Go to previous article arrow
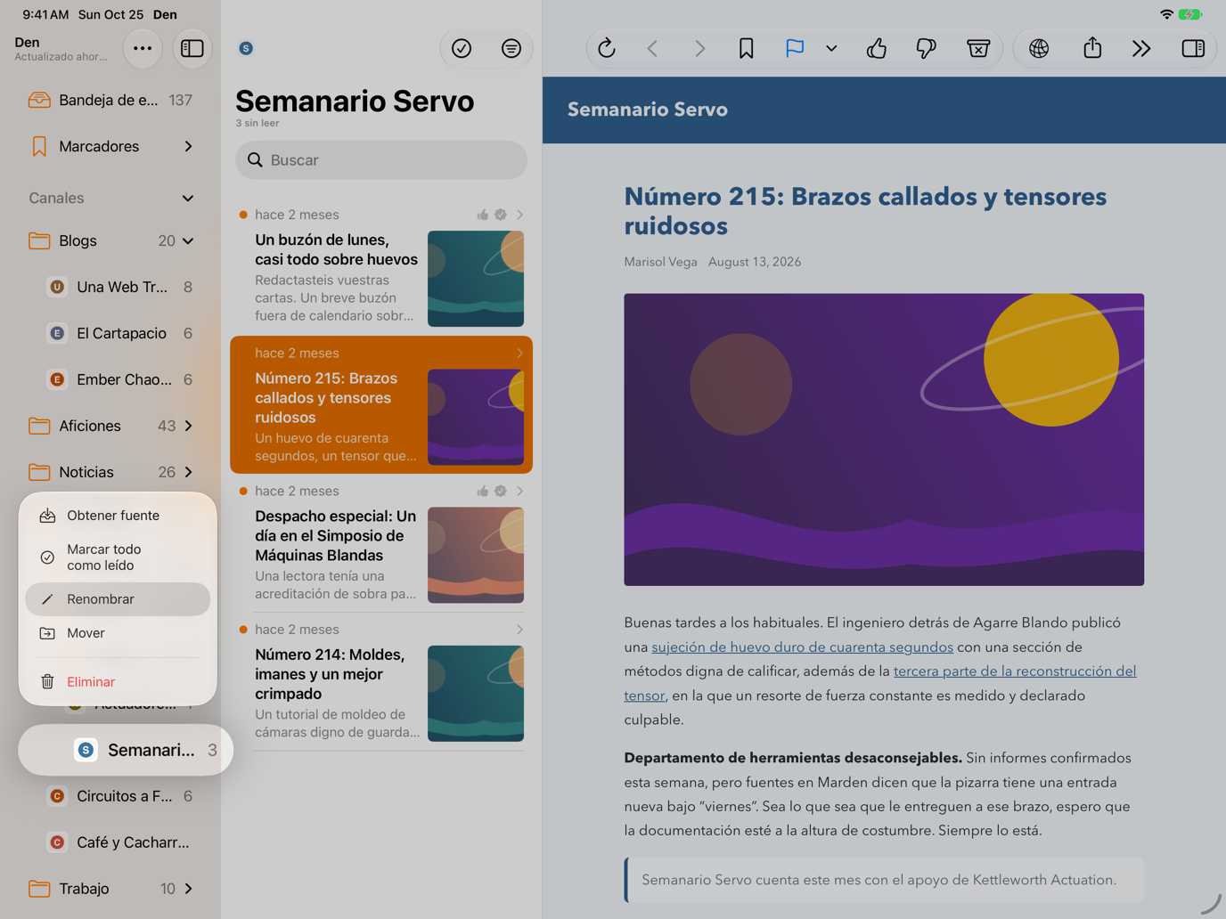Screen dimensions: 1226x919 pos(652,49)
